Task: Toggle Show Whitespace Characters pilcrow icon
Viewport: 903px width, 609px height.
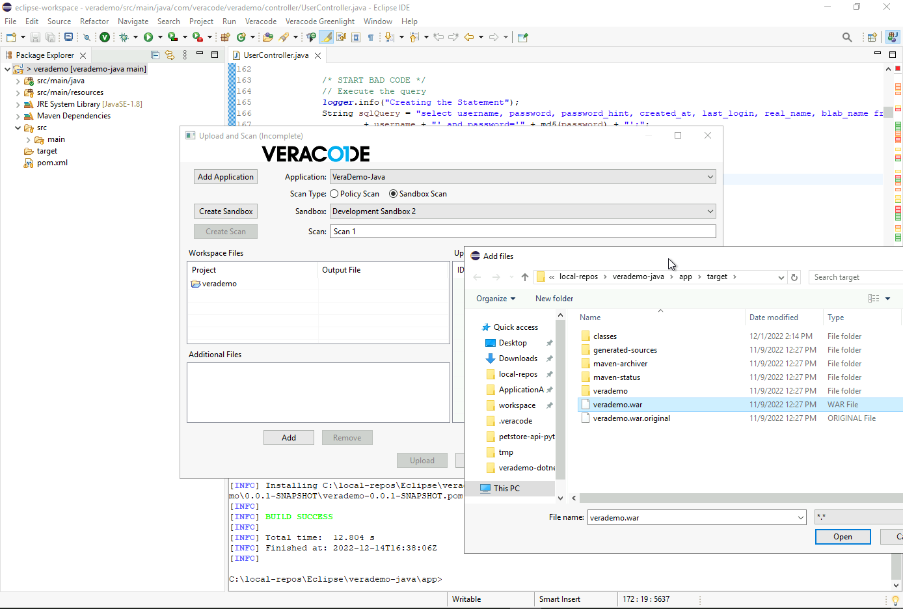Action: (x=371, y=37)
